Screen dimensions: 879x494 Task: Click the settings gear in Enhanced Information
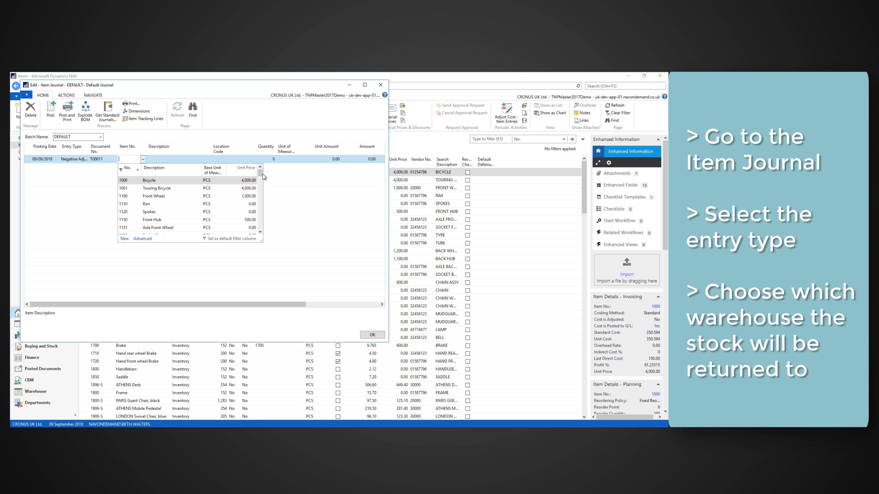coord(608,162)
